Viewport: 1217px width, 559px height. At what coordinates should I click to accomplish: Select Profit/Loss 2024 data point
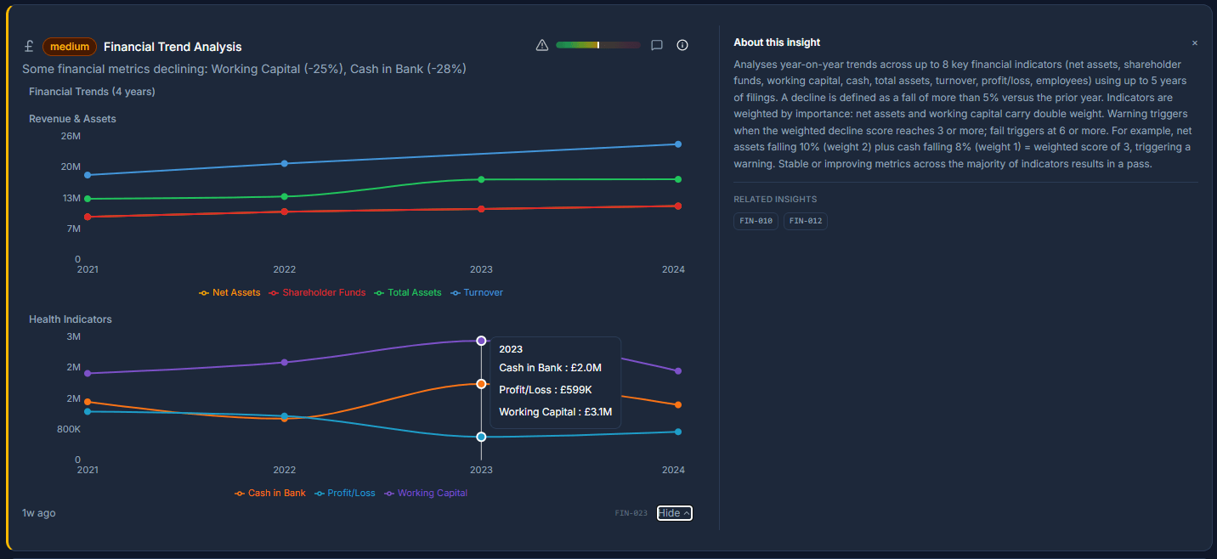point(678,432)
